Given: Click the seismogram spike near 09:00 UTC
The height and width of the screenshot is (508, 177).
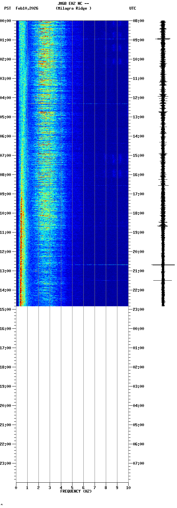Looking at the screenshot, I should pos(163,39).
